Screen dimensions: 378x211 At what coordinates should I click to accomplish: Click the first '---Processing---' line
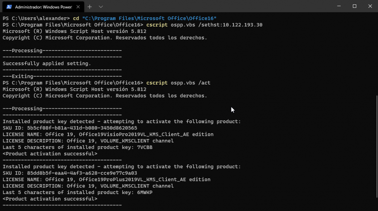coord(62,51)
